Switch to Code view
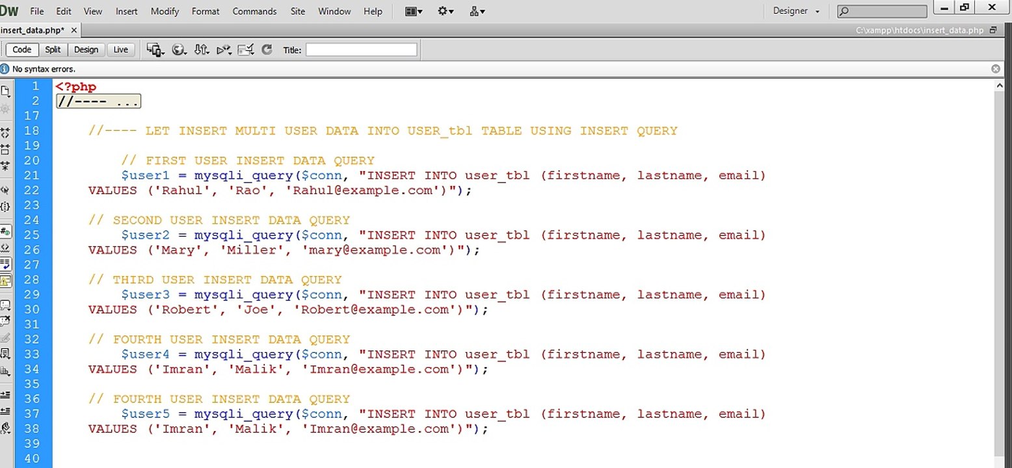The height and width of the screenshot is (468, 1012). [x=21, y=49]
